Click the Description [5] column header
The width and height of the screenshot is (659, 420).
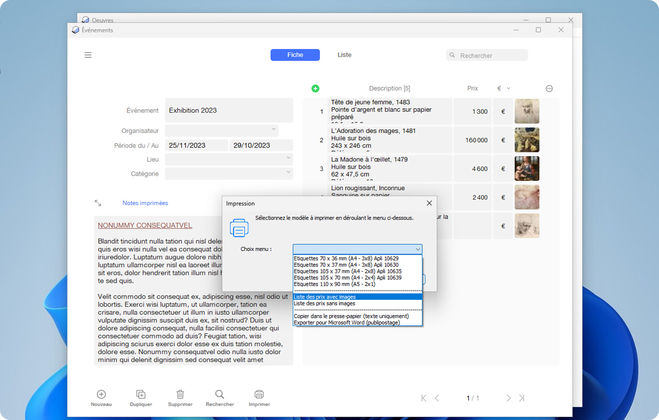[390, 89]
